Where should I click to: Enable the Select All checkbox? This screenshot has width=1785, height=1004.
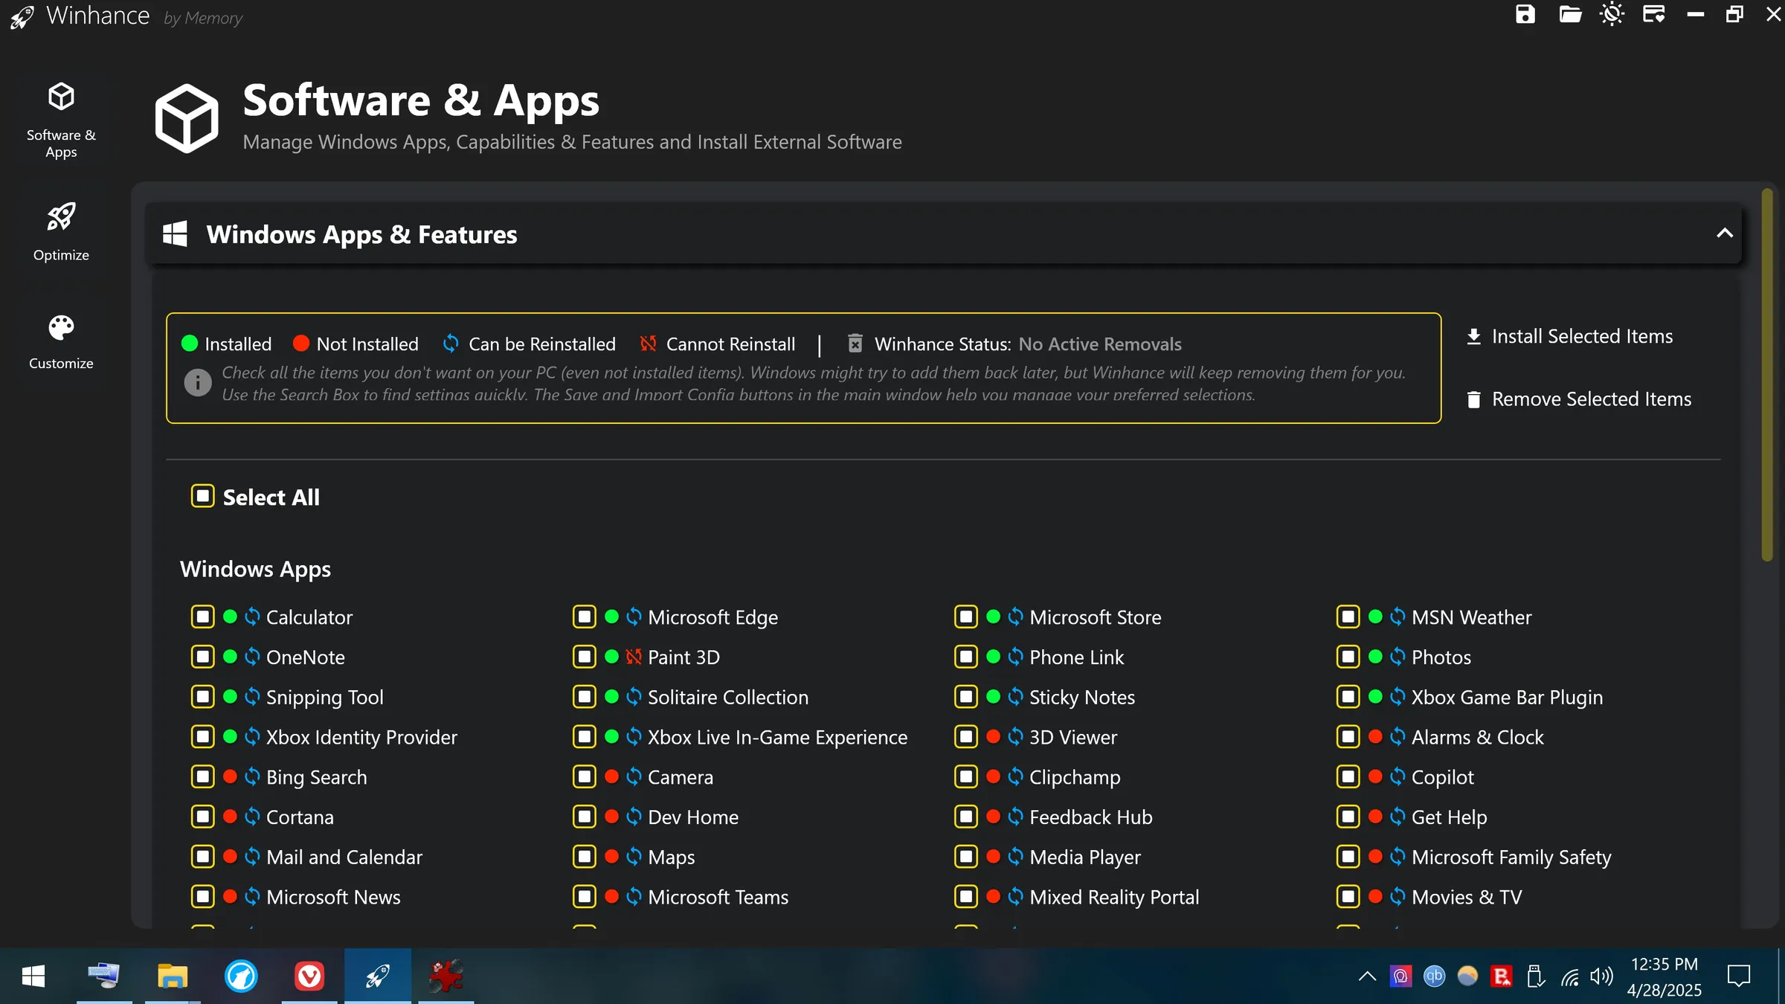coord(202,496)
